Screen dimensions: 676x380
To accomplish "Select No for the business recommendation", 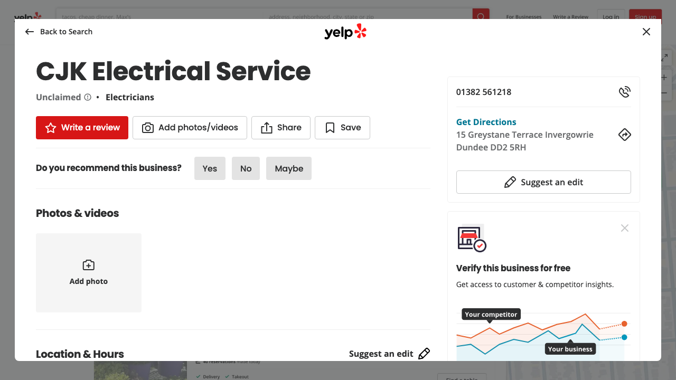I will (x=246, y=168).
